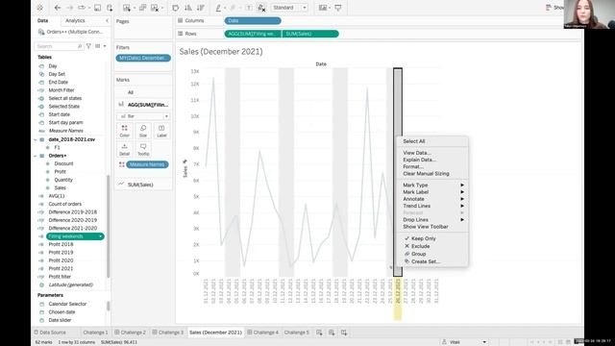Switch to the Analytics tab
This screenshot has width=615, height=346.
[x=75, y=20]
